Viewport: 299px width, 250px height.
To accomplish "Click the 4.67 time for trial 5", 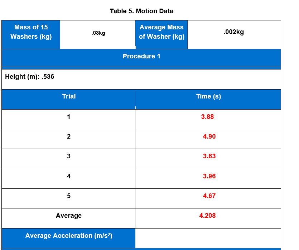I will (209, 196).
